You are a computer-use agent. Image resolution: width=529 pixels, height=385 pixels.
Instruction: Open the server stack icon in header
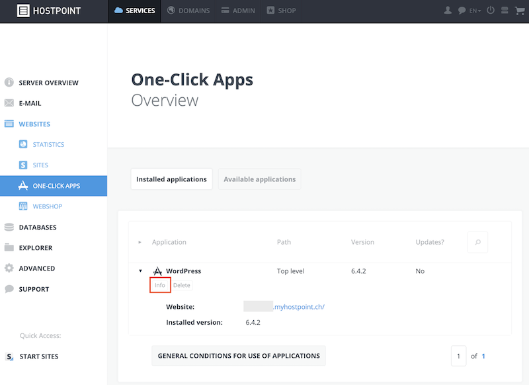click(x=505, y=11)
